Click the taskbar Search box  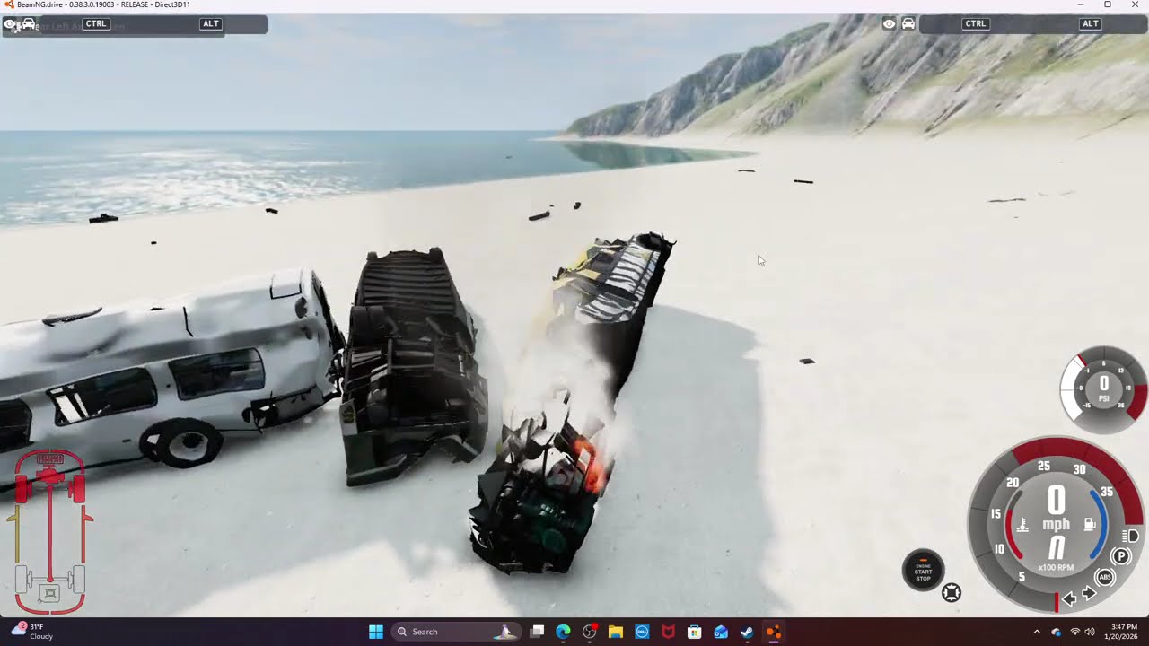pos(456,632)
